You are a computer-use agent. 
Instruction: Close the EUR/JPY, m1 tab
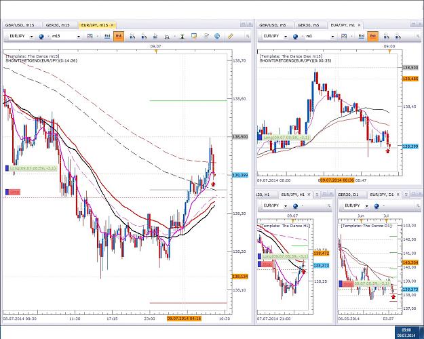(359, 25)
